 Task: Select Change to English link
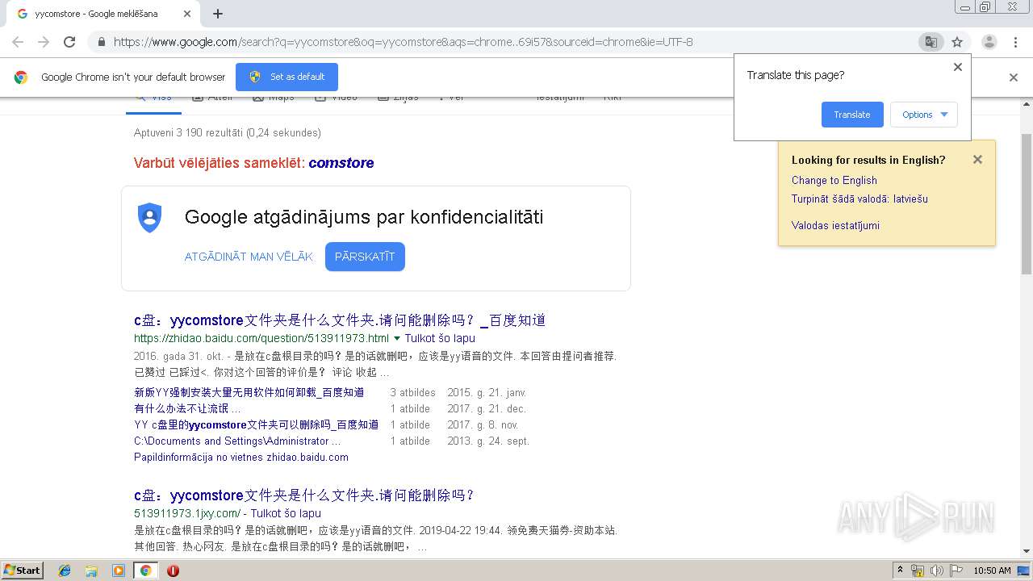(834, 181)
